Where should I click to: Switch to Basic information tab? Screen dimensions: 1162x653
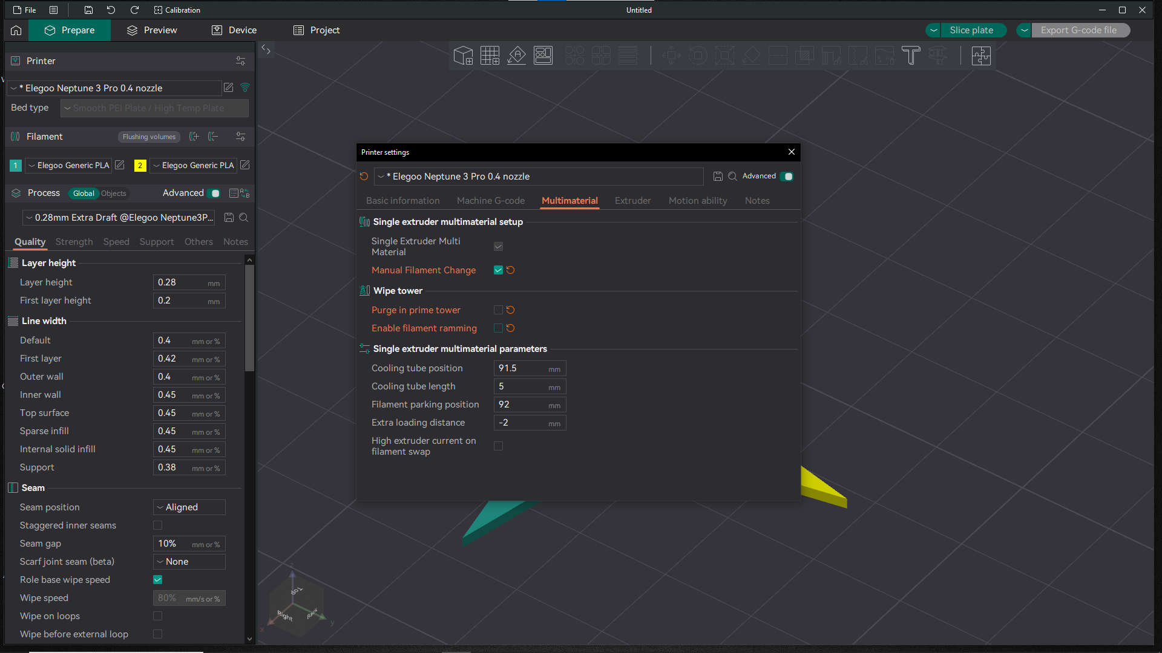(403, 201)
